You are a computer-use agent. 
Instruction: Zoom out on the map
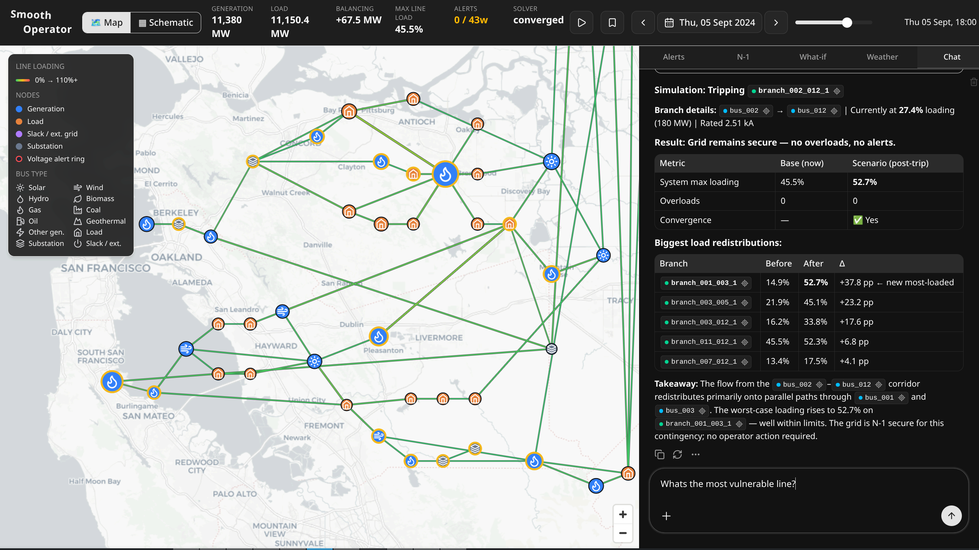coord(623,533)
